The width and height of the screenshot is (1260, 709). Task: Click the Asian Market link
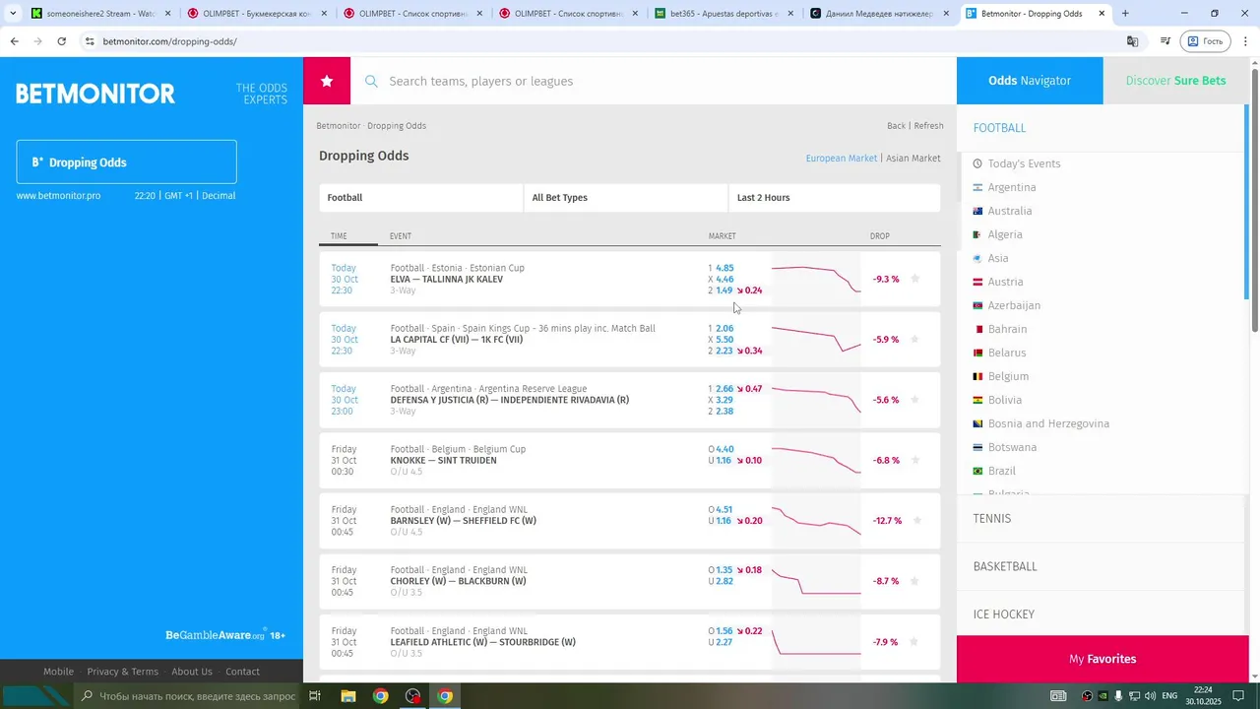pos(913,159)
